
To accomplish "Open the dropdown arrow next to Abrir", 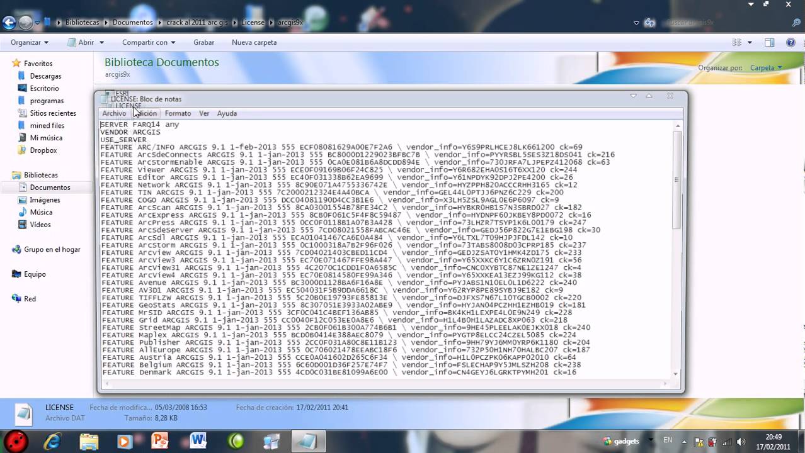I will 101,42.
